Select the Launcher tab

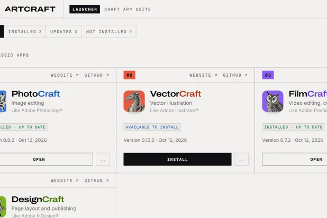85,9
